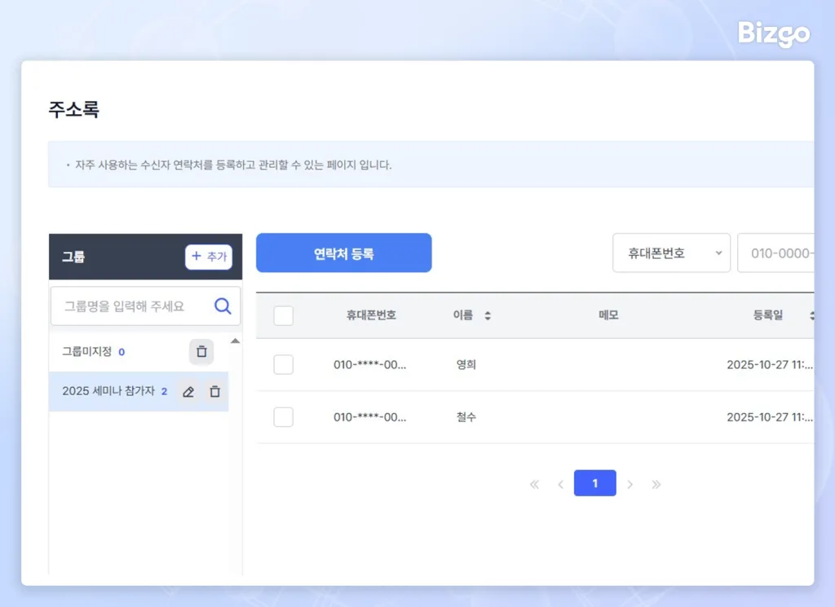Select the 그룹미지정 group in the sidebar

[88, 352]
